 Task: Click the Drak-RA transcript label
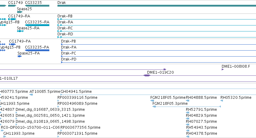pyautogui.click(x=65, y=22)
